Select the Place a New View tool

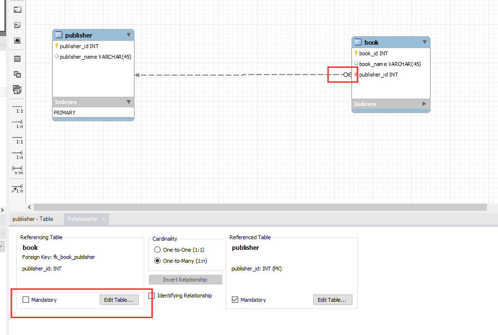click(17, 74)
